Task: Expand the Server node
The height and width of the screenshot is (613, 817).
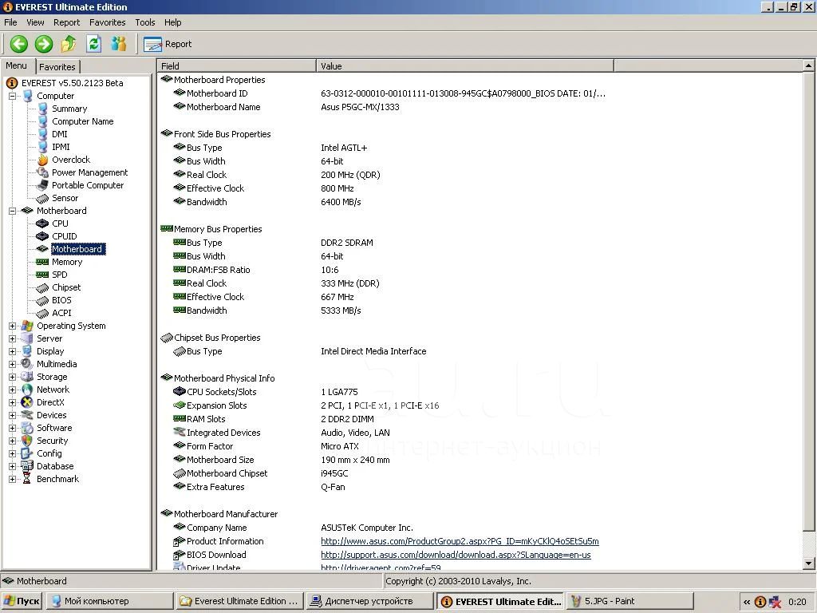Action: point(12,338)
